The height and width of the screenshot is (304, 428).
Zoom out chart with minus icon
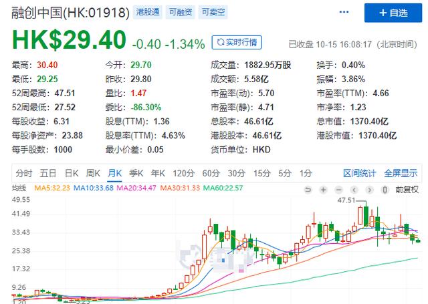click(x=339, y=190)
